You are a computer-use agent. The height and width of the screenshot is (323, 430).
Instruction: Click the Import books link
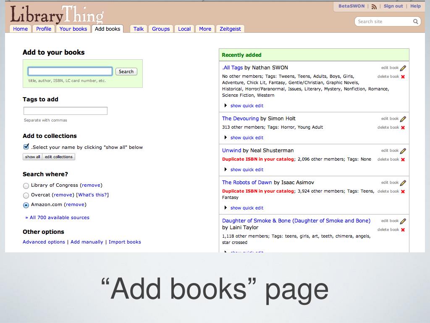[125, 242]
